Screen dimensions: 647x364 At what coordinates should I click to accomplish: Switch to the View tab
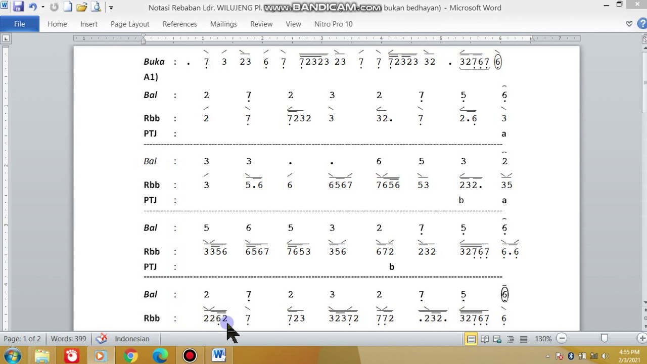click(x=293, y=24)
